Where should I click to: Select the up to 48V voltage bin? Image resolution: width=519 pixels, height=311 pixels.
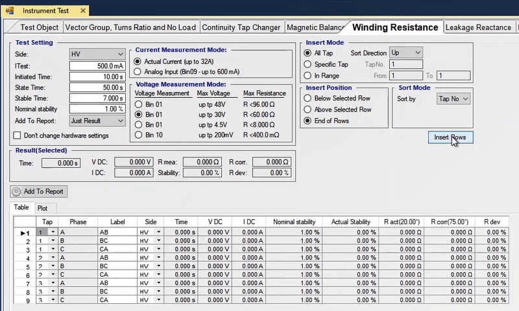click(x=138, y=104)
